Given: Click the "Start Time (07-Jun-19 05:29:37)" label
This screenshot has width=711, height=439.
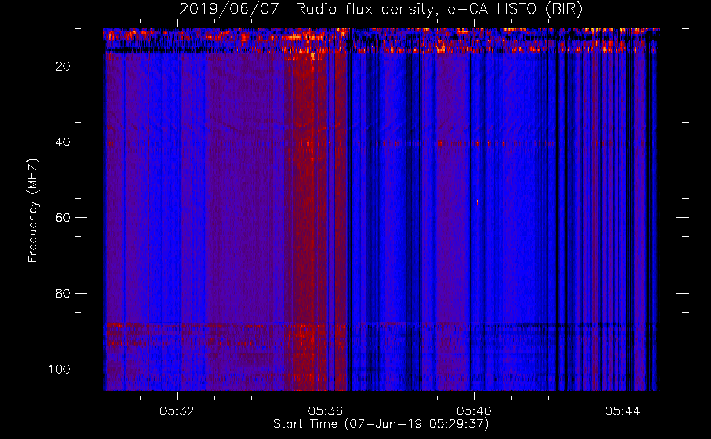Looking at the screenshot, I should (381, 424).
